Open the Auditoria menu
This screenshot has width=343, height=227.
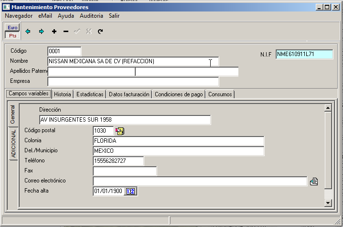[91, 16]
